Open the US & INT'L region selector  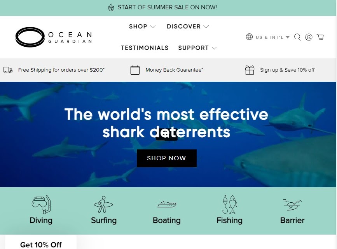pos(267,37)
